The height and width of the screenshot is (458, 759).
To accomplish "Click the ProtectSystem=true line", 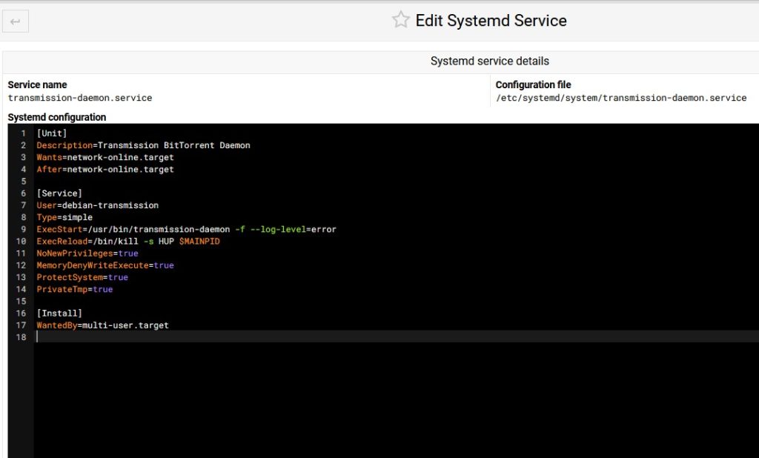I will [x=82, y=277].
